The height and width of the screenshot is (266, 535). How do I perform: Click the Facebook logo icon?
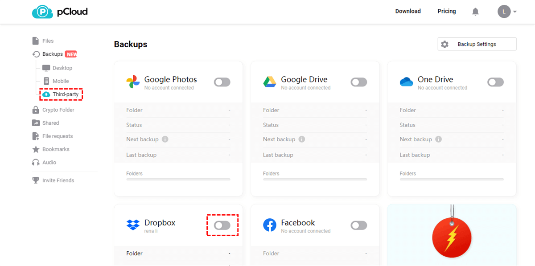(x=269, y=225)
